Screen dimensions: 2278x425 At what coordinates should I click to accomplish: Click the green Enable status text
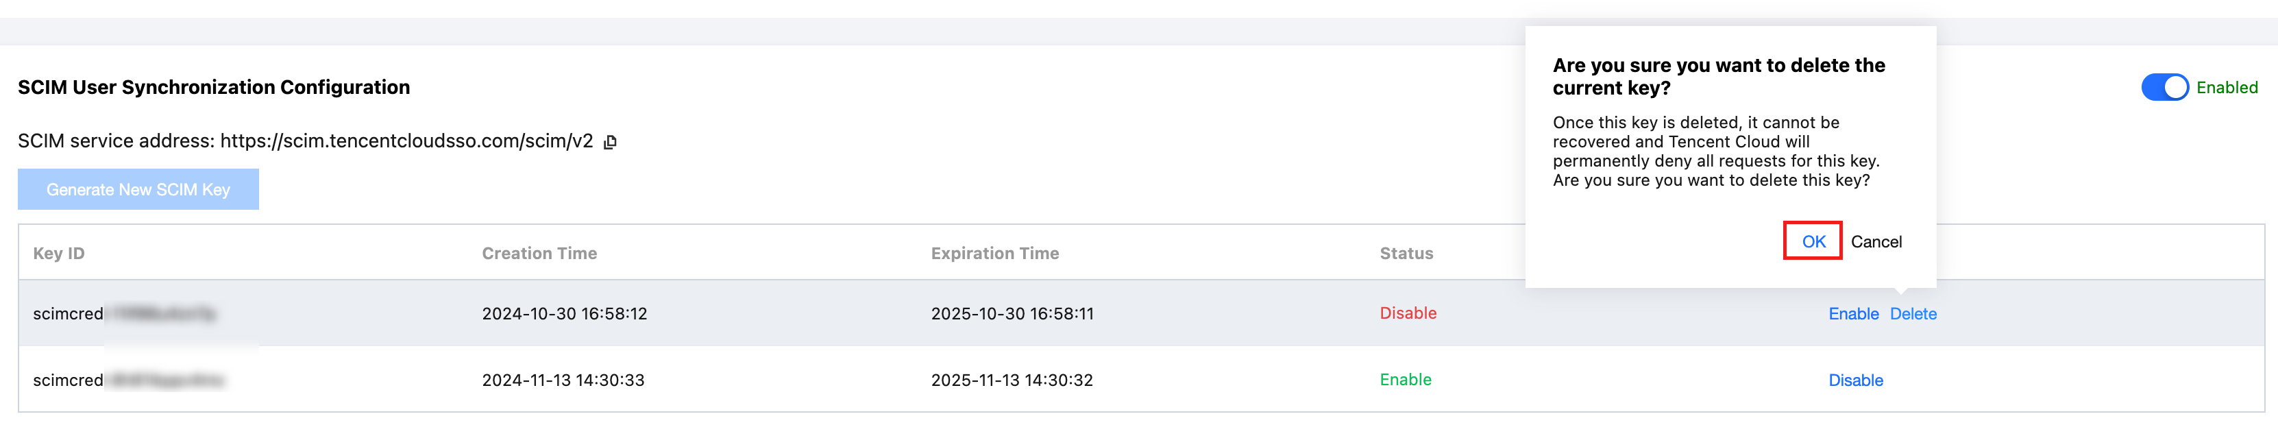pyautogui.click(x=1405, y=379)
